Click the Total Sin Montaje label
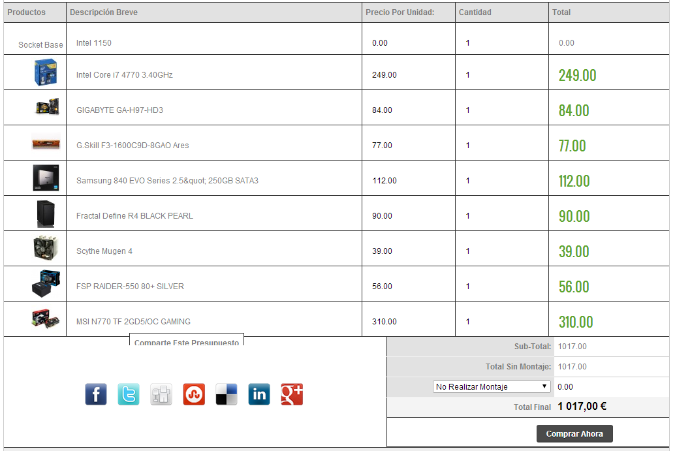 (x=518, y=367)
